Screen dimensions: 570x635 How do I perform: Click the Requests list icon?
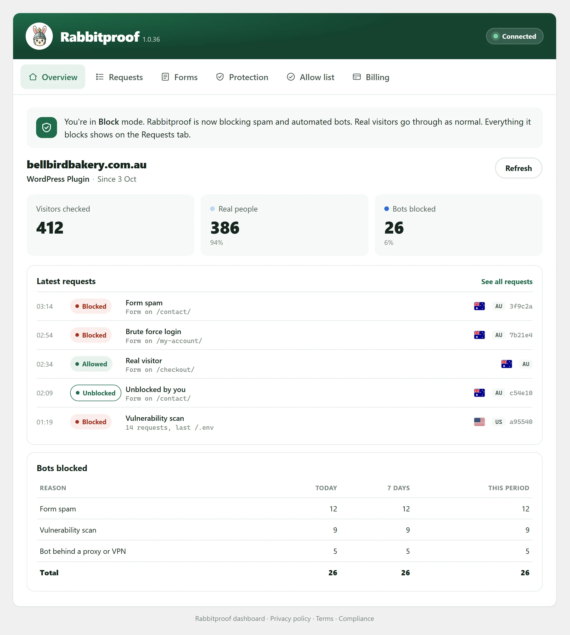[x=100, y=77]
